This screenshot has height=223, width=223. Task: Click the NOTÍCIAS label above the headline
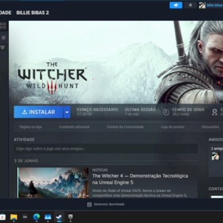pyautogui.click(x=100, y=170)
